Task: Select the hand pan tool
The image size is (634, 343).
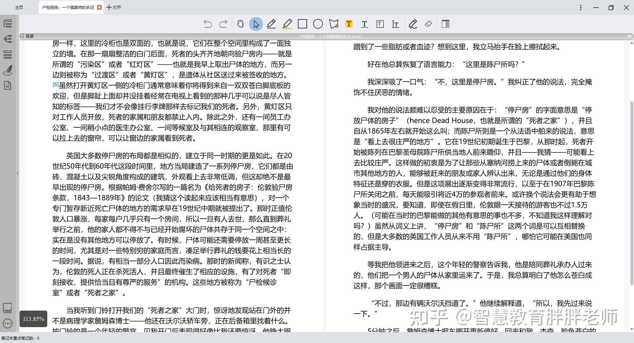Action: coord(240,24)
